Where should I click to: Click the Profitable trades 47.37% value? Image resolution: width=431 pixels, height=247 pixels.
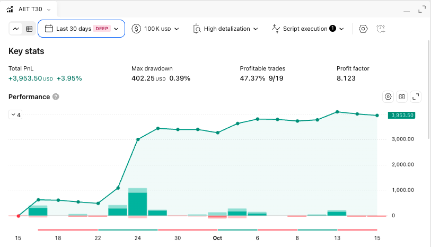(252, 78)
